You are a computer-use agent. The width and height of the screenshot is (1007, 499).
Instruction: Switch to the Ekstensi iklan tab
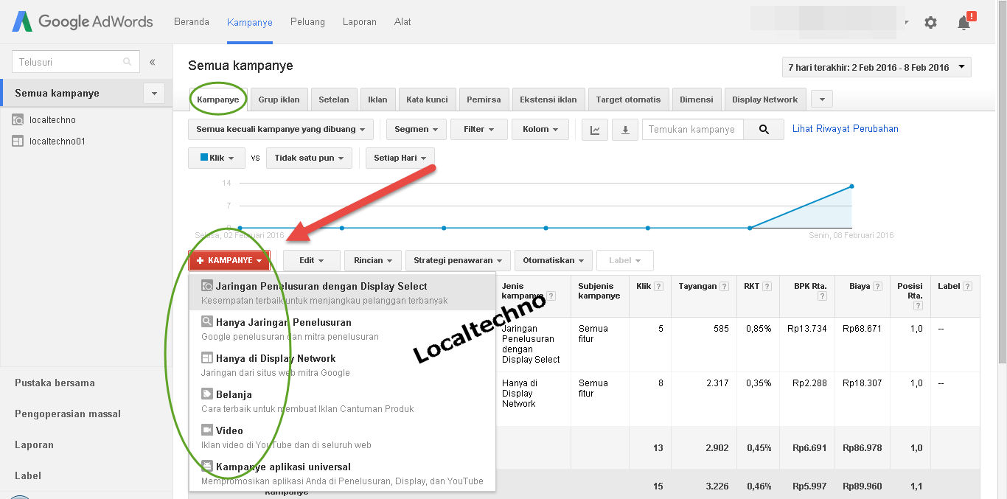pyautogui.click(x=548, y=100)
